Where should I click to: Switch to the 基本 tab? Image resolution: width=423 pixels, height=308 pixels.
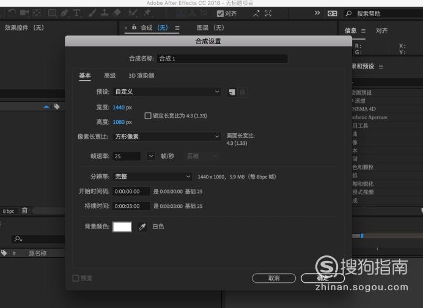click(x=85, y=76)
